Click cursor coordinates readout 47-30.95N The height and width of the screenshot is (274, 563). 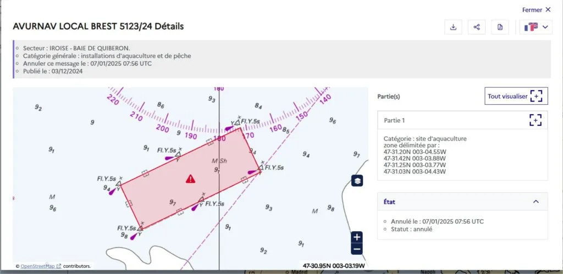tap(334, 266)
